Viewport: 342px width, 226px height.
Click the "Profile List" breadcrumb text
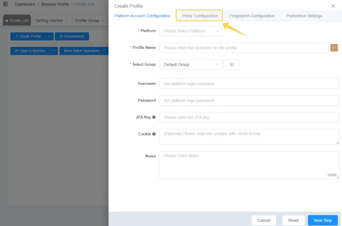coord(84,4)
